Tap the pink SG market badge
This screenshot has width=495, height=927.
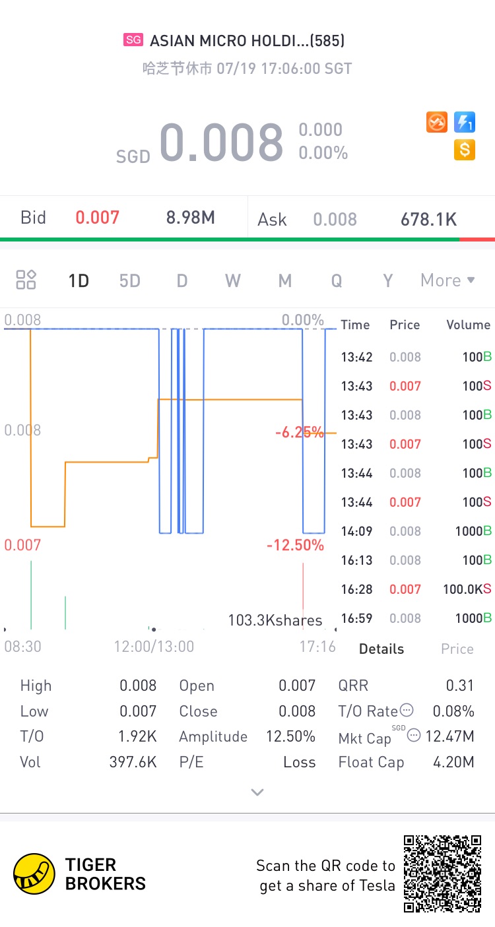click(x=133, y=40)
